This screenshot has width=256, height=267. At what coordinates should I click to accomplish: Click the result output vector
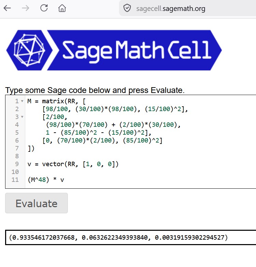click(x=118, y=237)
